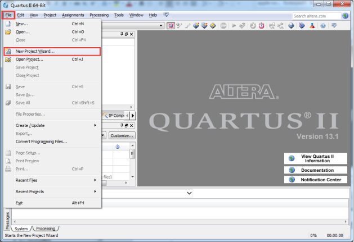Open the Window menu

click(x=136, y=15)
